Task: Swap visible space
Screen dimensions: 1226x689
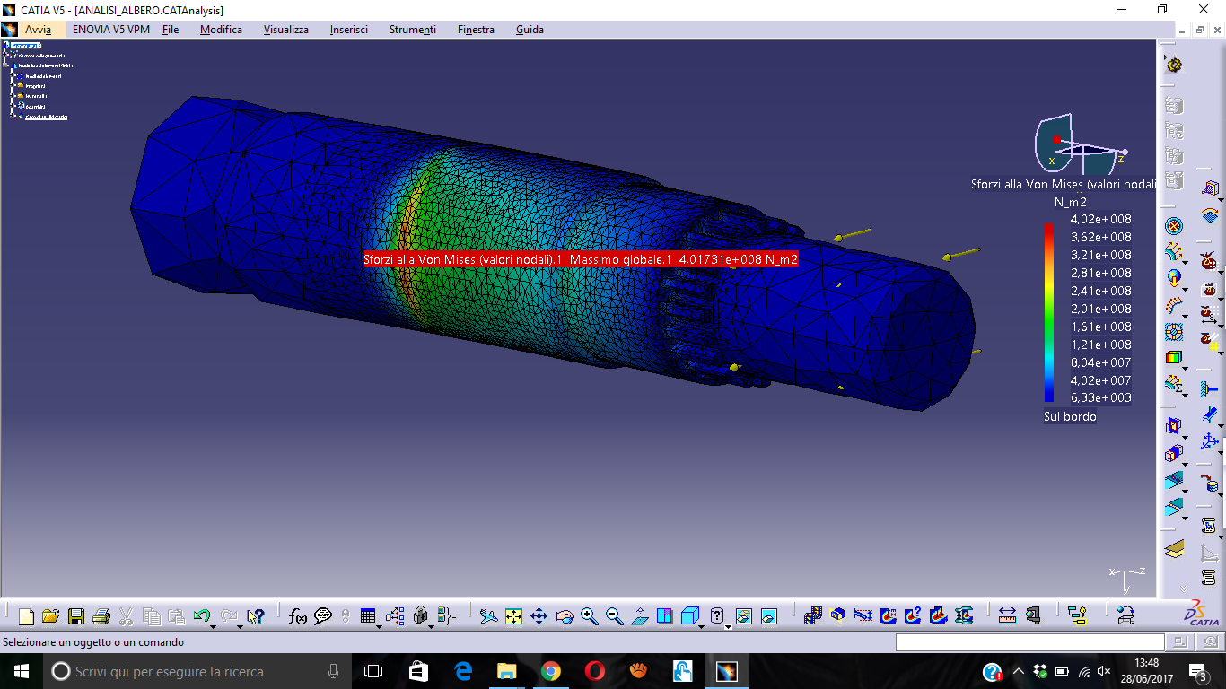Action: pyautogui.click(x=769, y=616)
